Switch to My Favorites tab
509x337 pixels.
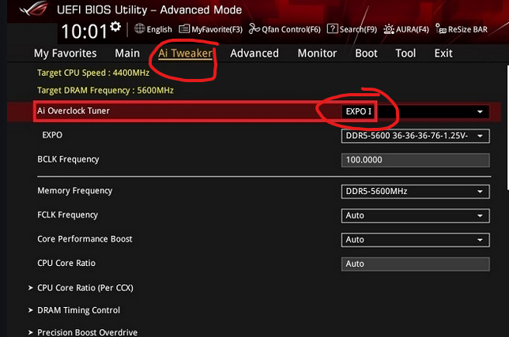pyautogui.click(x=66, y=53)
